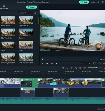The image size is (105, 111).
Task: Click the preview playback progress slider
Action: [x=66, y=59]
